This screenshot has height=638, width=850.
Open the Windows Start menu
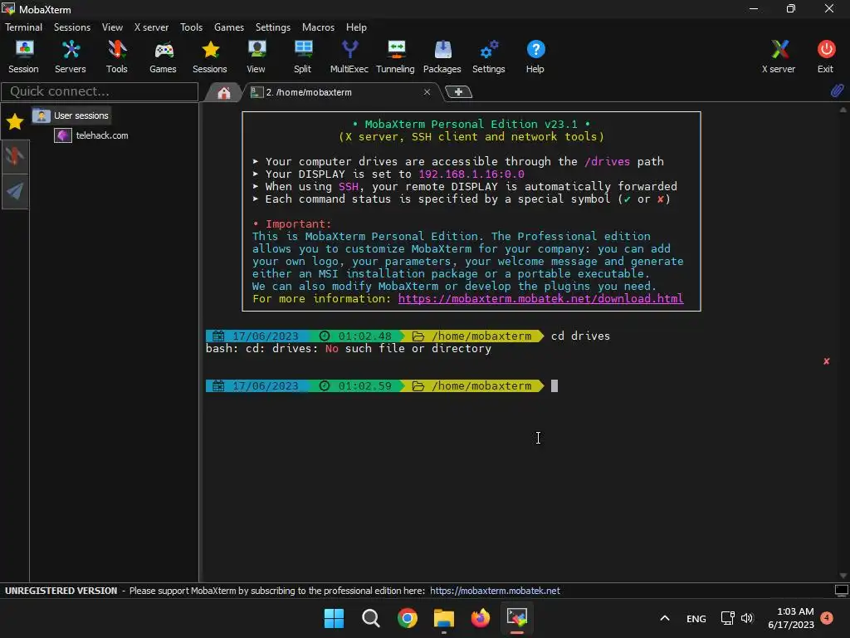pyautogui.click(x=334, y=618)
